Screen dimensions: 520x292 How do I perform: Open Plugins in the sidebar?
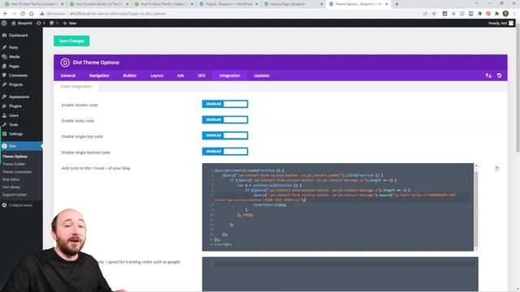(x=15, y=106)
